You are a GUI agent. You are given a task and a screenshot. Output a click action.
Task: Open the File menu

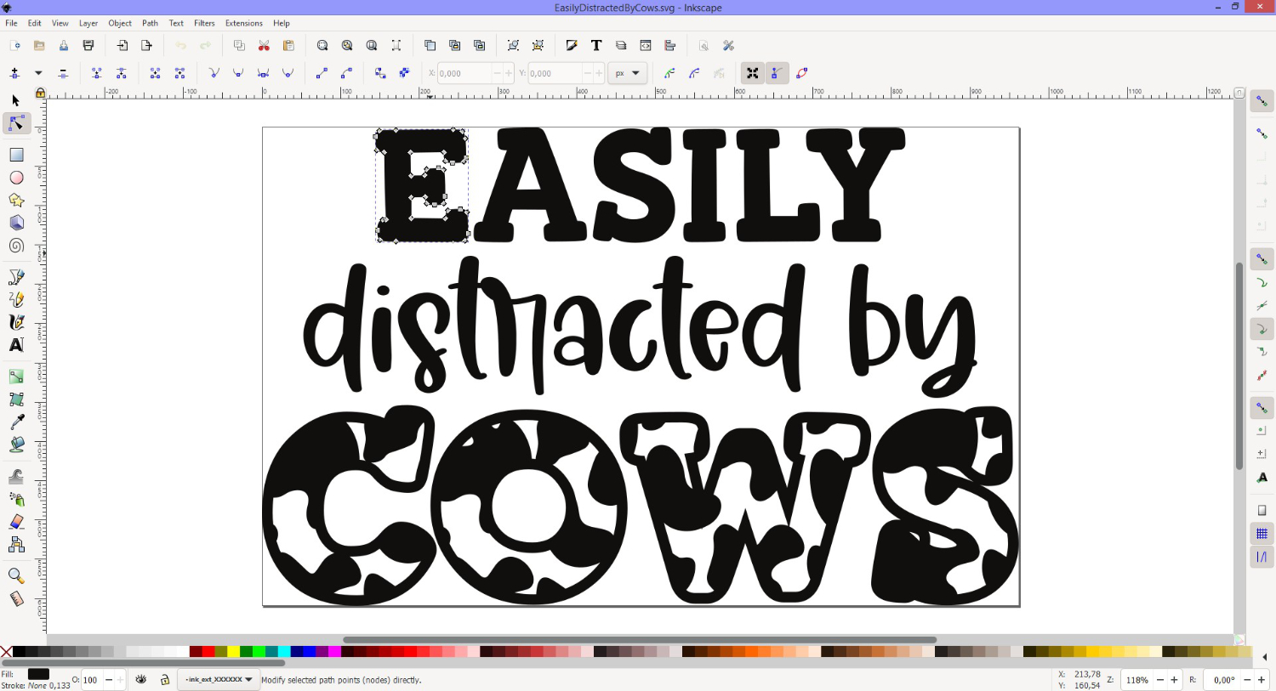pyautogui.click(x=11, y=23)
